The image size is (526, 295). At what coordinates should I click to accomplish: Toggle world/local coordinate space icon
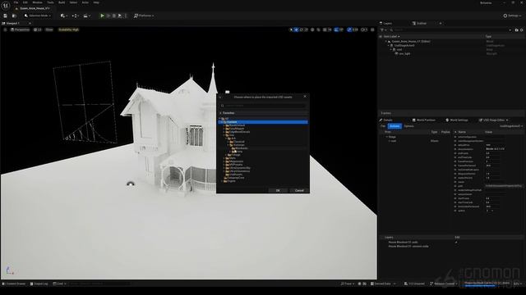(312, 29)
